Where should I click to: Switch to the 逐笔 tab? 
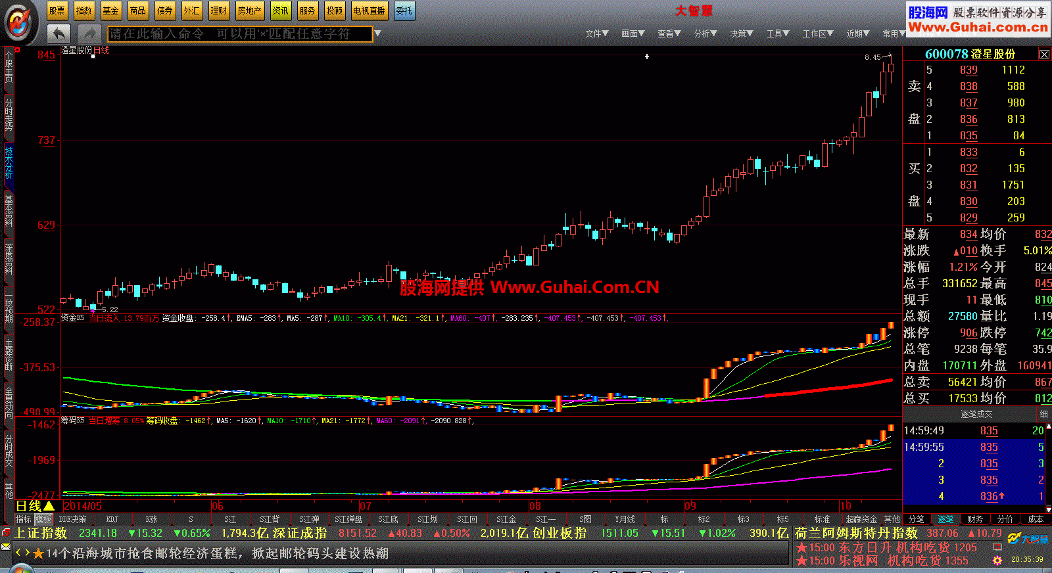click(945, 519)
